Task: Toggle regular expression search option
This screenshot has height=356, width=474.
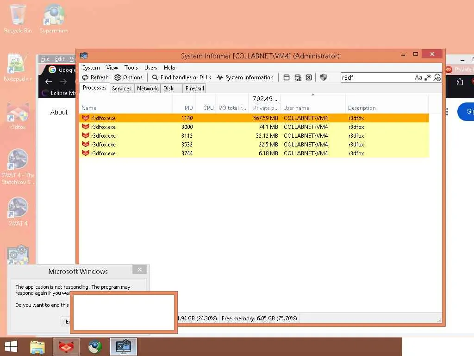Action: pyautogui.click(x=427, y=77)
